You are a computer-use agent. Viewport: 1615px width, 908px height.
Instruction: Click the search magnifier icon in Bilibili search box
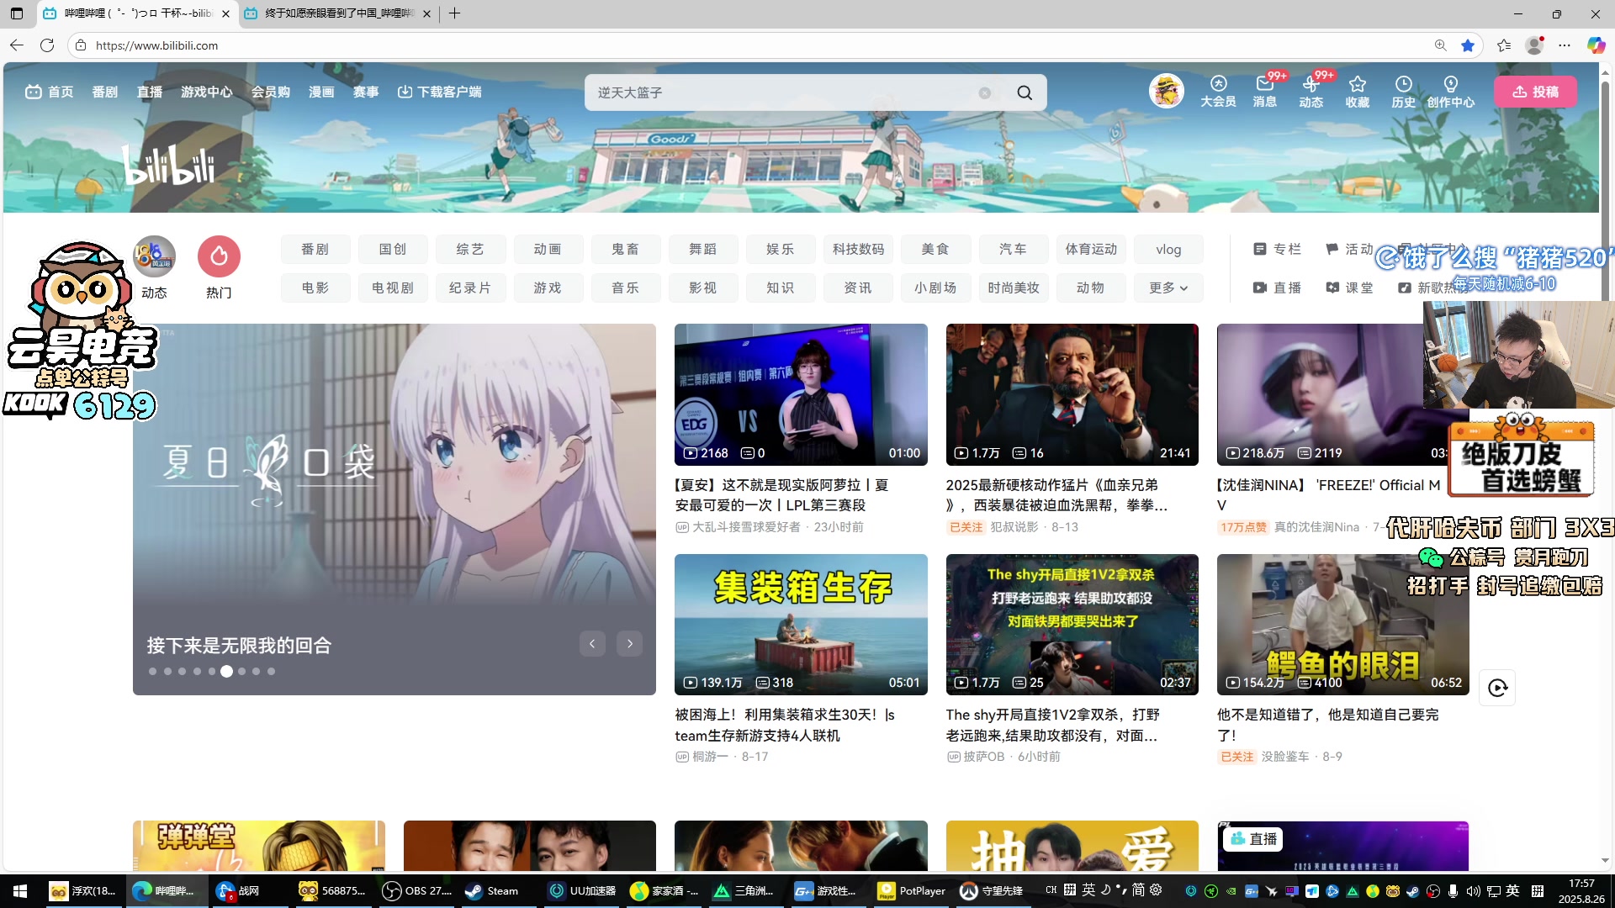pos(1025,92)
